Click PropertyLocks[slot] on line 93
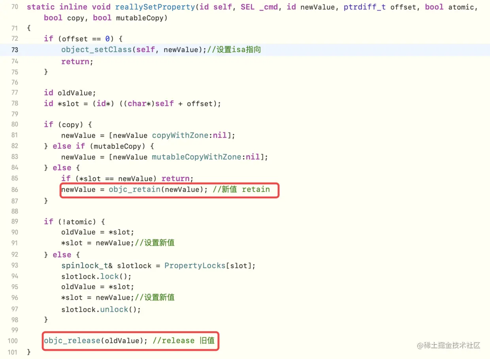The width and height of the screenshot is (490, 359). [x=208, y=266]
